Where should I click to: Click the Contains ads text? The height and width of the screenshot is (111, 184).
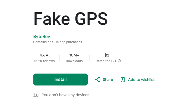pos(43,42)
